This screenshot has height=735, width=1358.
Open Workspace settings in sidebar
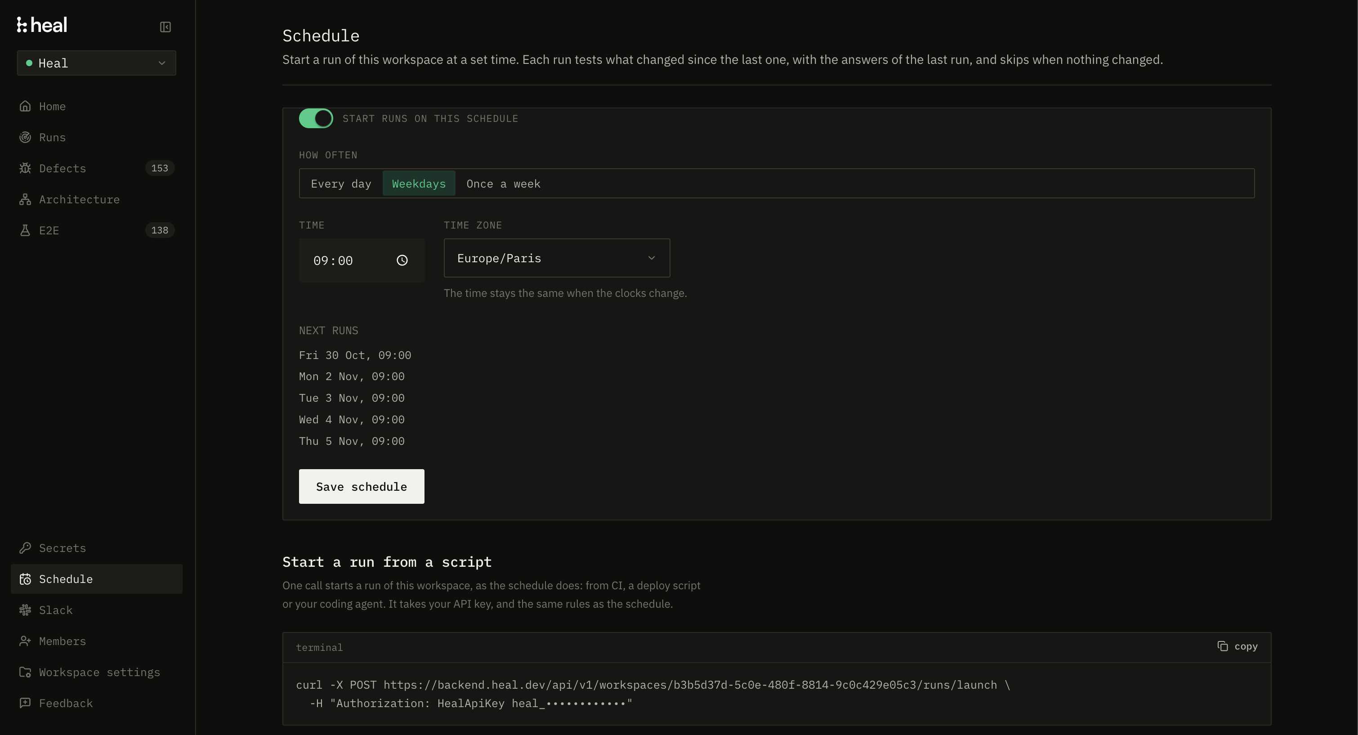coord(97,672)
